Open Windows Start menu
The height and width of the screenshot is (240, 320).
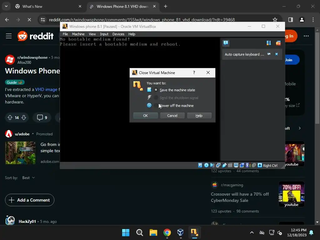click(x=126, y=232)
